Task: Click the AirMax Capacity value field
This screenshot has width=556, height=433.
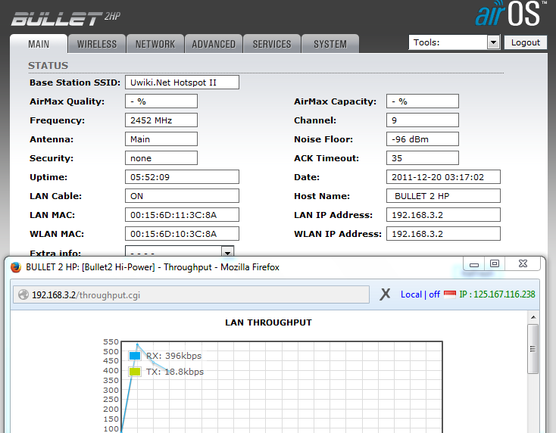Action: (x=423, y=101)
